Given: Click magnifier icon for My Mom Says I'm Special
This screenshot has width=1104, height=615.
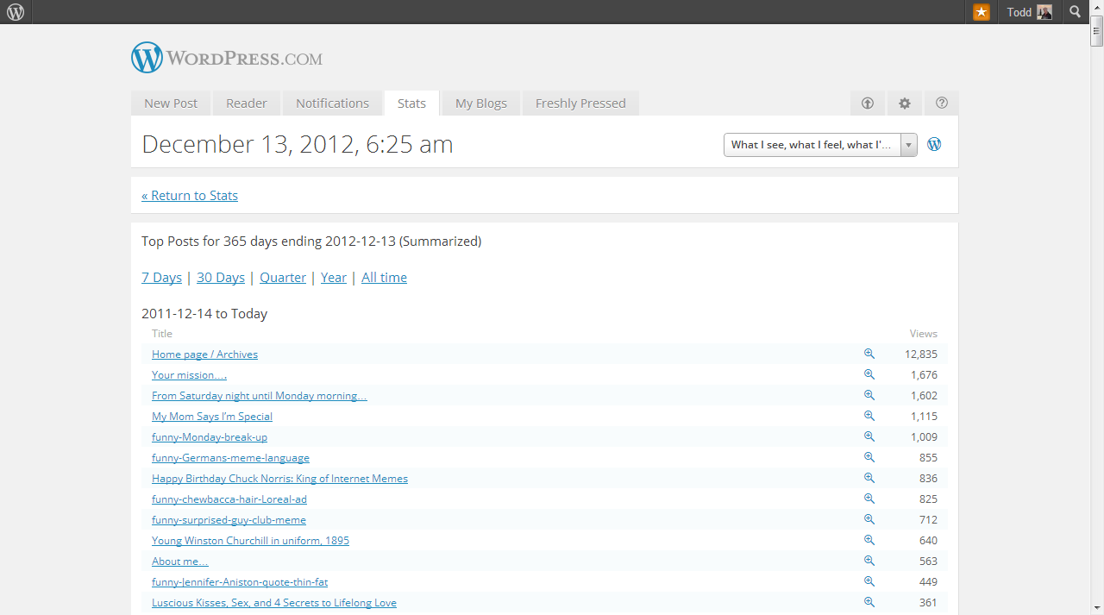Looking at the screenshot, I should point(869,416).
